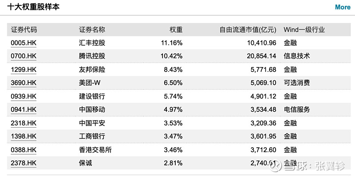Open stock code 0005.HK
The width and height of the screenshot is (355, 177).
tap(24, 43)
